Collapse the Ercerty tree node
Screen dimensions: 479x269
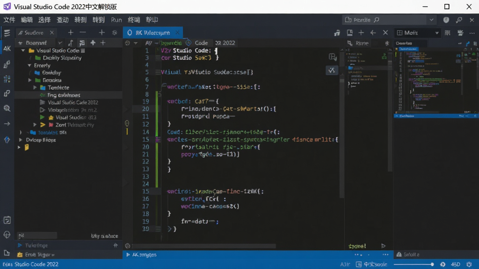[x=29, y=65]
